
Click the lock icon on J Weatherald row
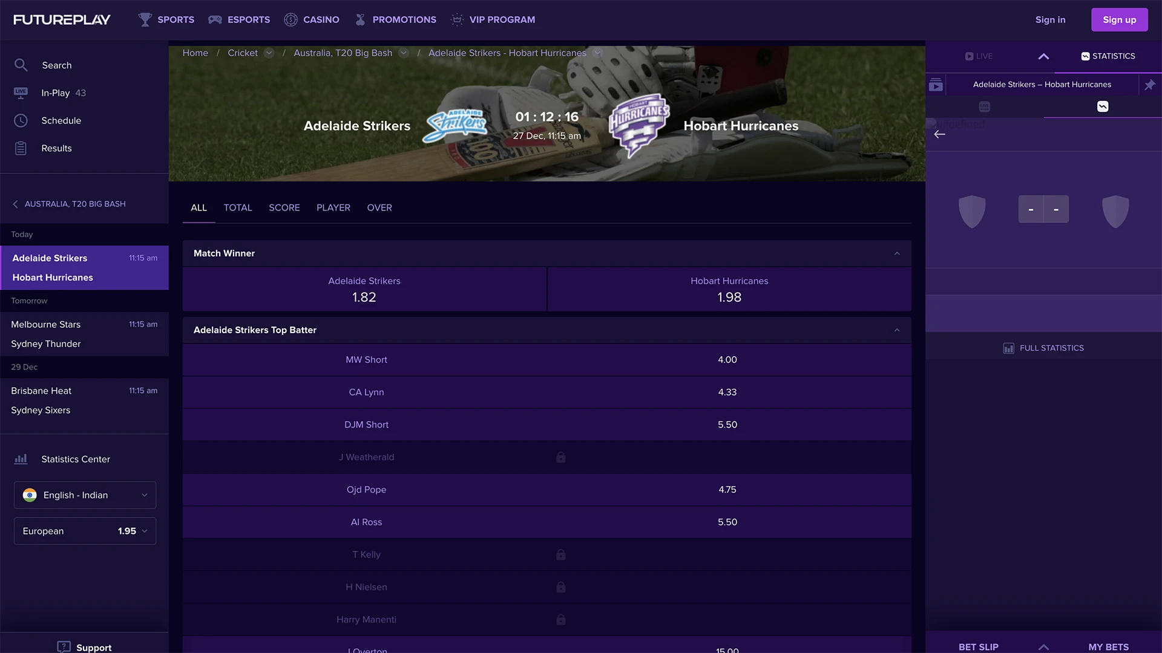point(561,457)
